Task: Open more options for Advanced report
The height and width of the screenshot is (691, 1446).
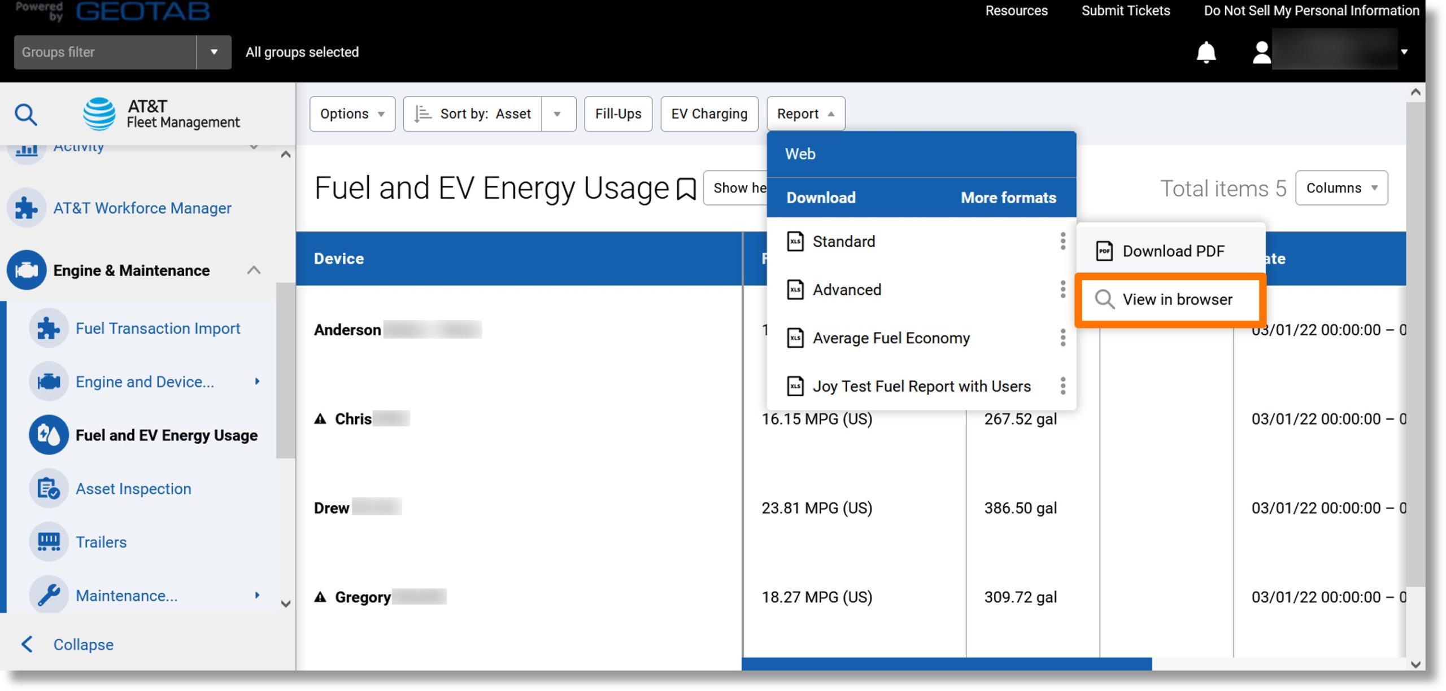Action: tap(1063, 290)
